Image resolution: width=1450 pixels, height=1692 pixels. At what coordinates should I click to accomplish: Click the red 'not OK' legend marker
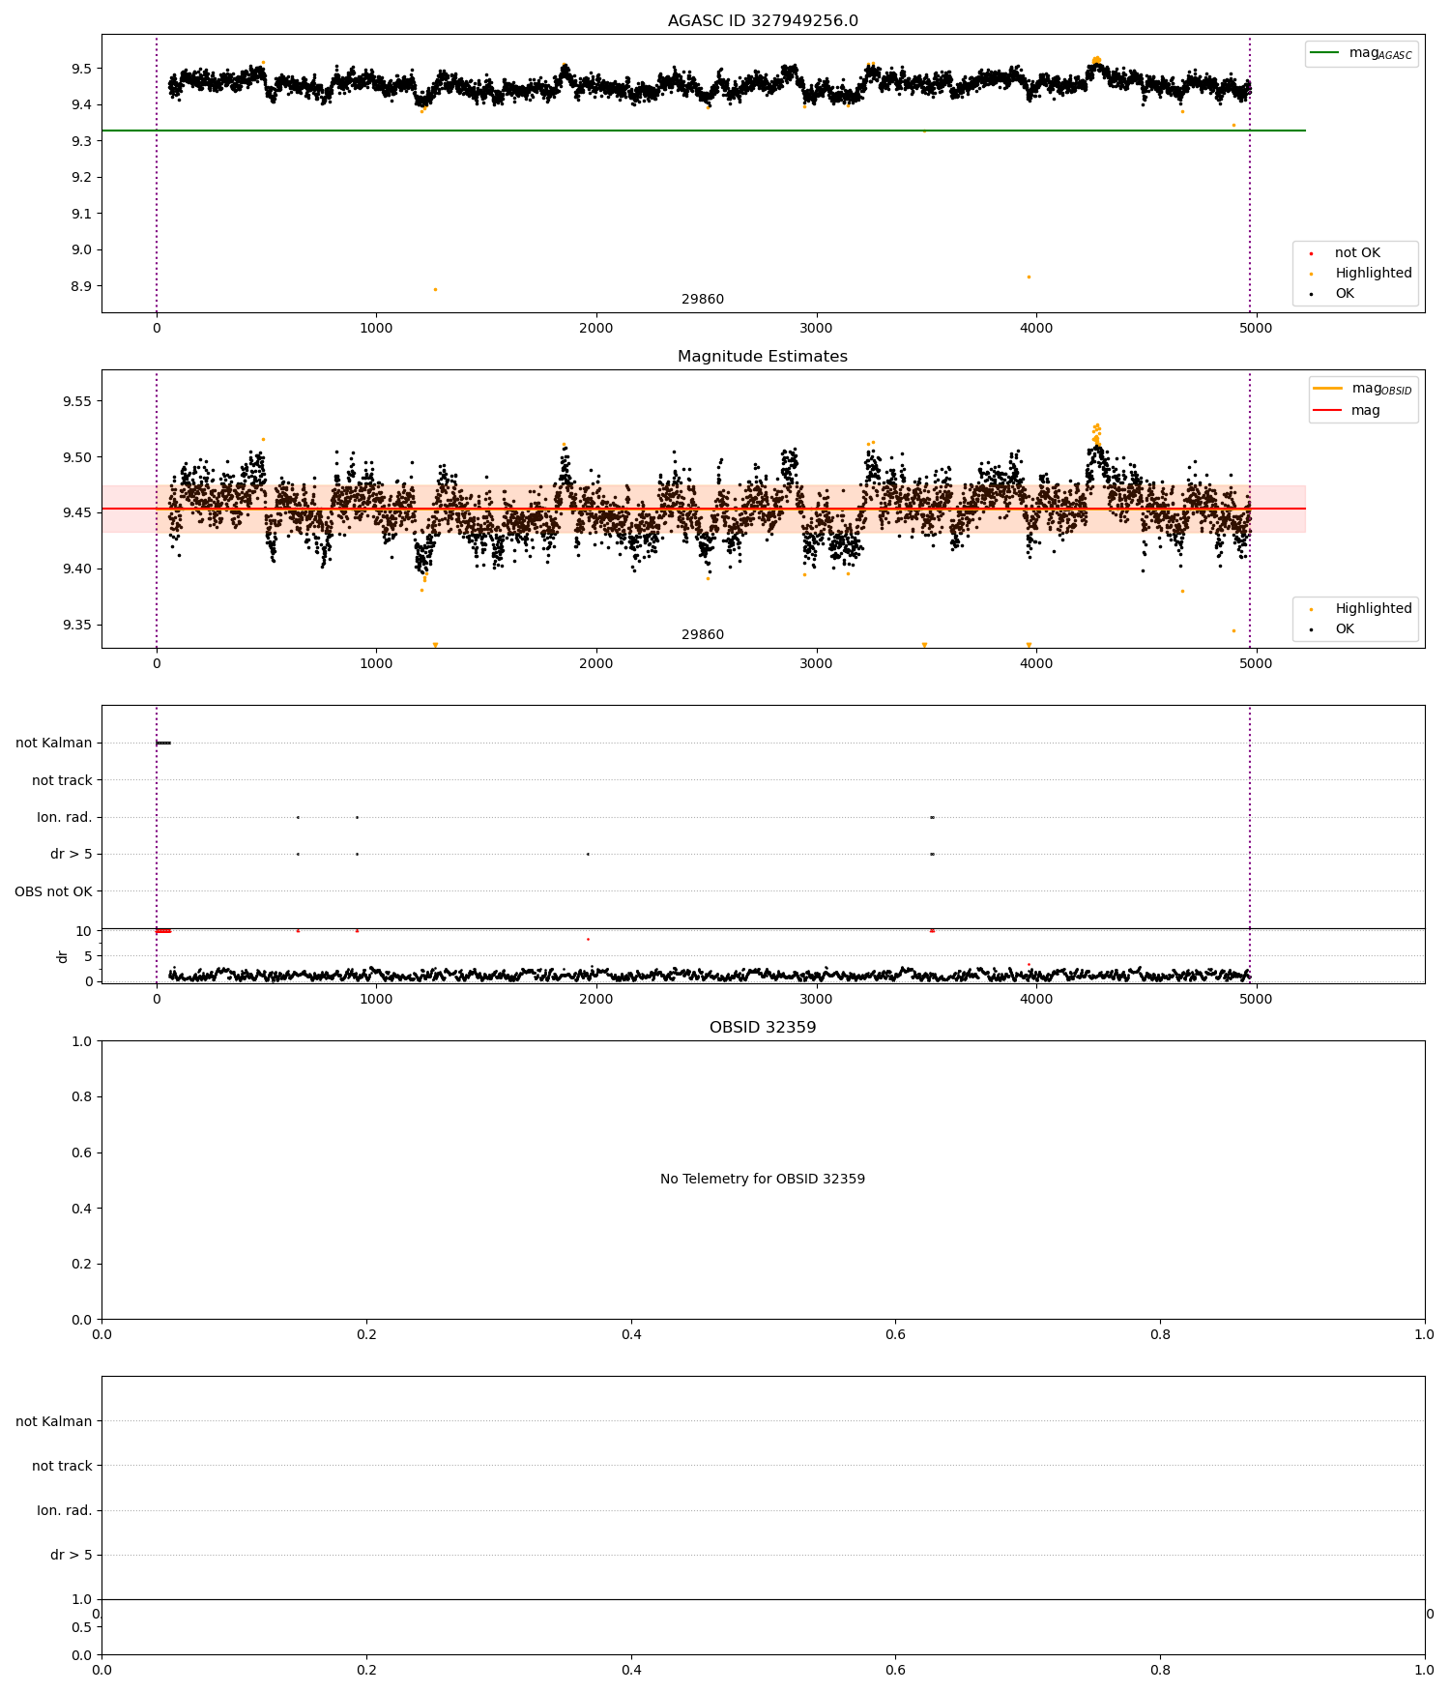pyautogui.click(x=1311, y=253)
